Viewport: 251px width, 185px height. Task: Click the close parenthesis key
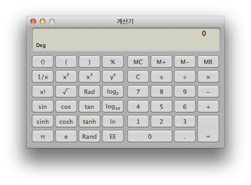[x=89, y=62]
